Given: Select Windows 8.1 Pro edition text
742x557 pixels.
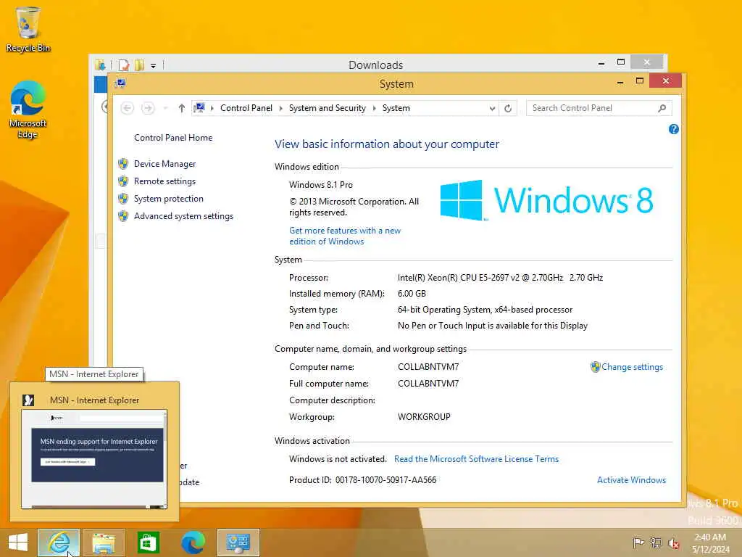Looking at the screenshot, I should [321, 185].
